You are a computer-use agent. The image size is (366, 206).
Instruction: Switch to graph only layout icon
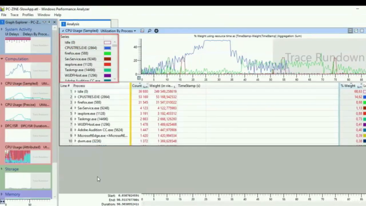point(356,30)
